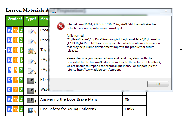Image resolution: width=186 pixels, height=116 pixels.
Task: Click house type icon in Toy row
Action: 31,51
